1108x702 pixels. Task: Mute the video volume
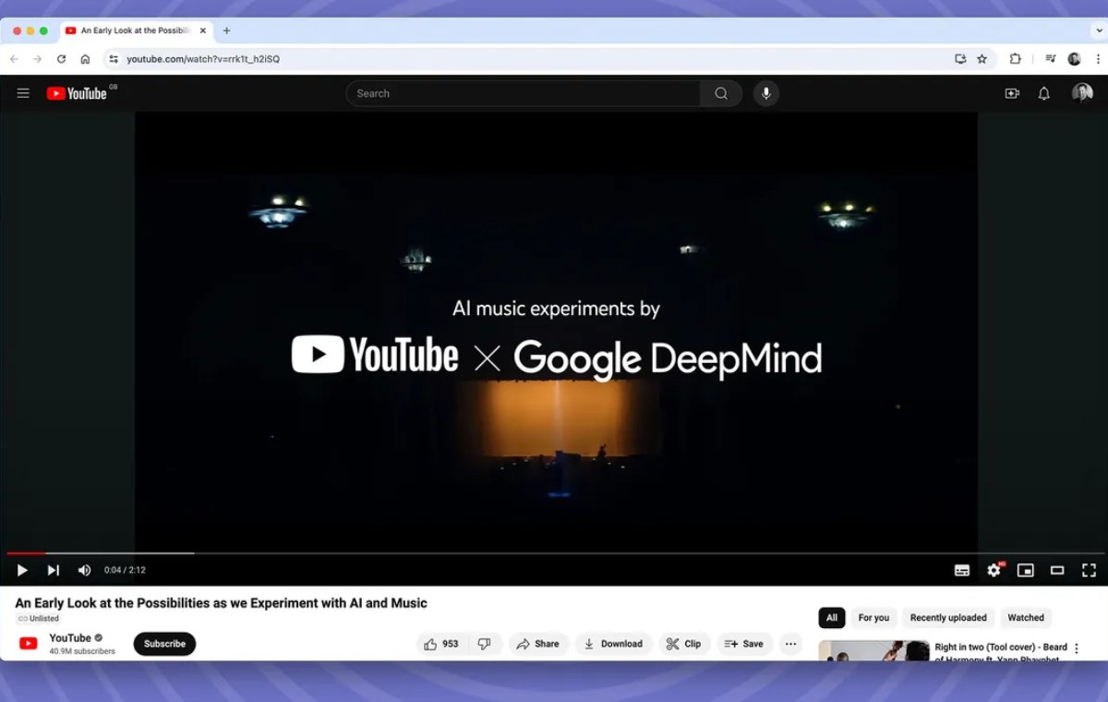[x=84, y=570]
